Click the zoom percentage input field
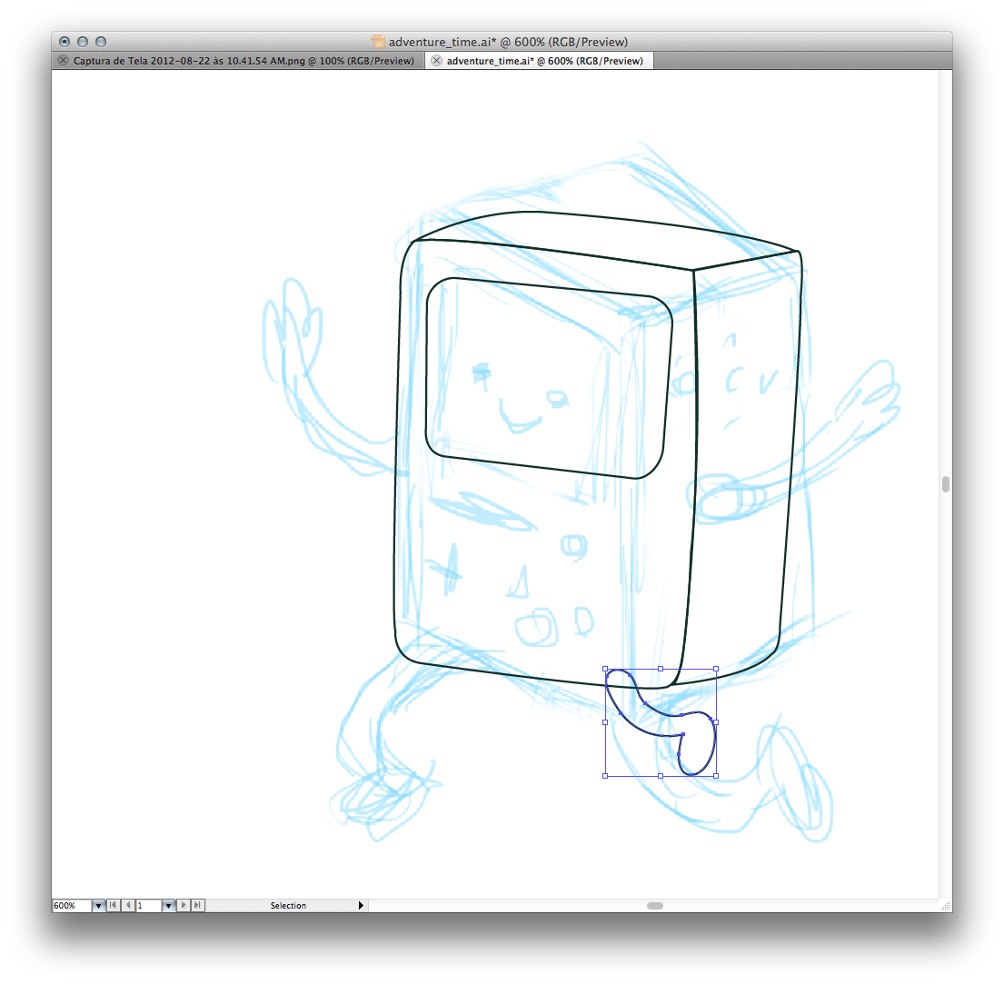 pyautogui.click(x=72, y=905)
